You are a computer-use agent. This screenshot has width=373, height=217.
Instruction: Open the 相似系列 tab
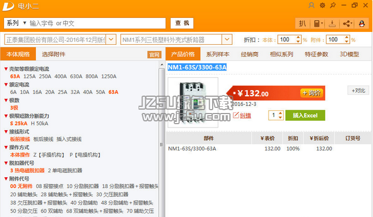click(282, 54)
